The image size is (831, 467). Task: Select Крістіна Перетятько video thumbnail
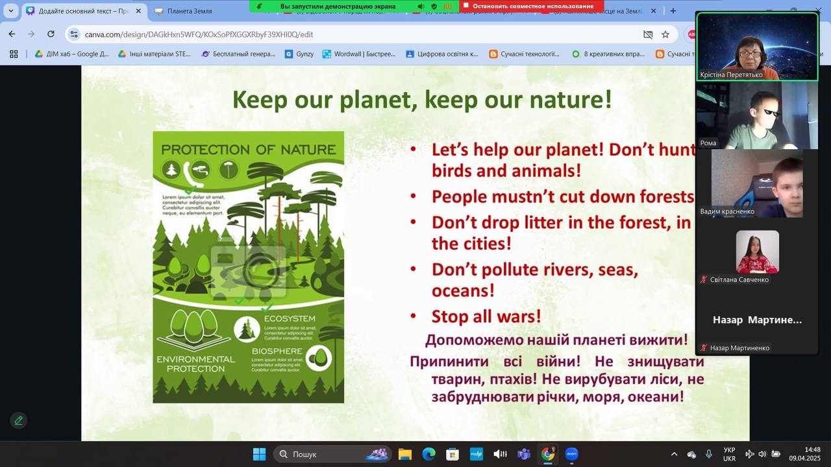(x=757, y=47)
